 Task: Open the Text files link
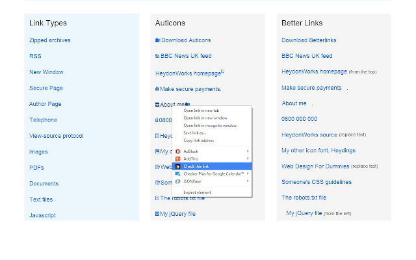[x=41, y=200]
